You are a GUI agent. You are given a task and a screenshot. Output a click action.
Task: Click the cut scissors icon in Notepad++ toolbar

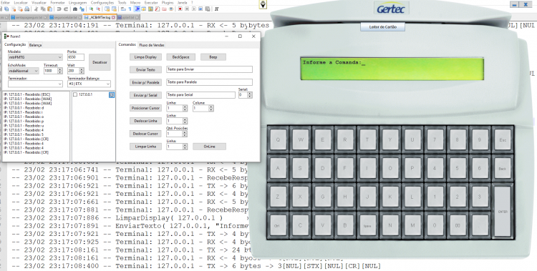tap(36, 9)
